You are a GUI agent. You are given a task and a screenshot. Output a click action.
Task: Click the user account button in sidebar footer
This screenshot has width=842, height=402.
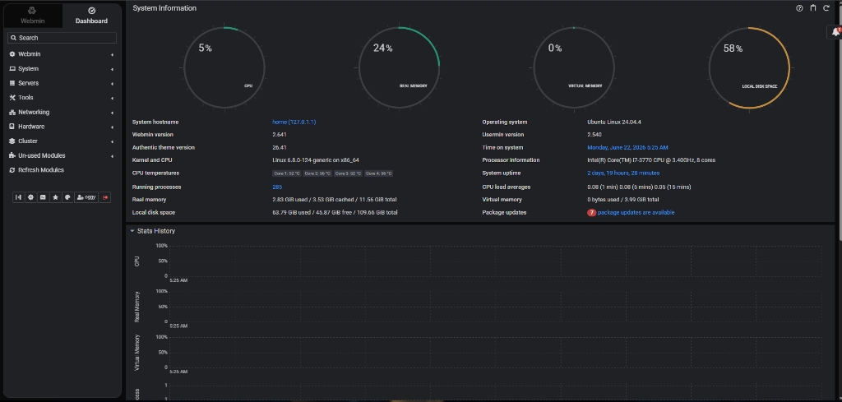coord(86,197)
